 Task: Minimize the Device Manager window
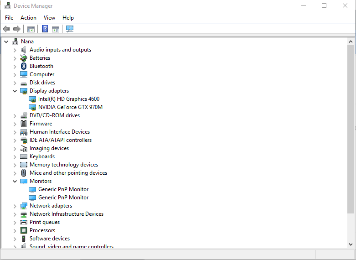304,5
